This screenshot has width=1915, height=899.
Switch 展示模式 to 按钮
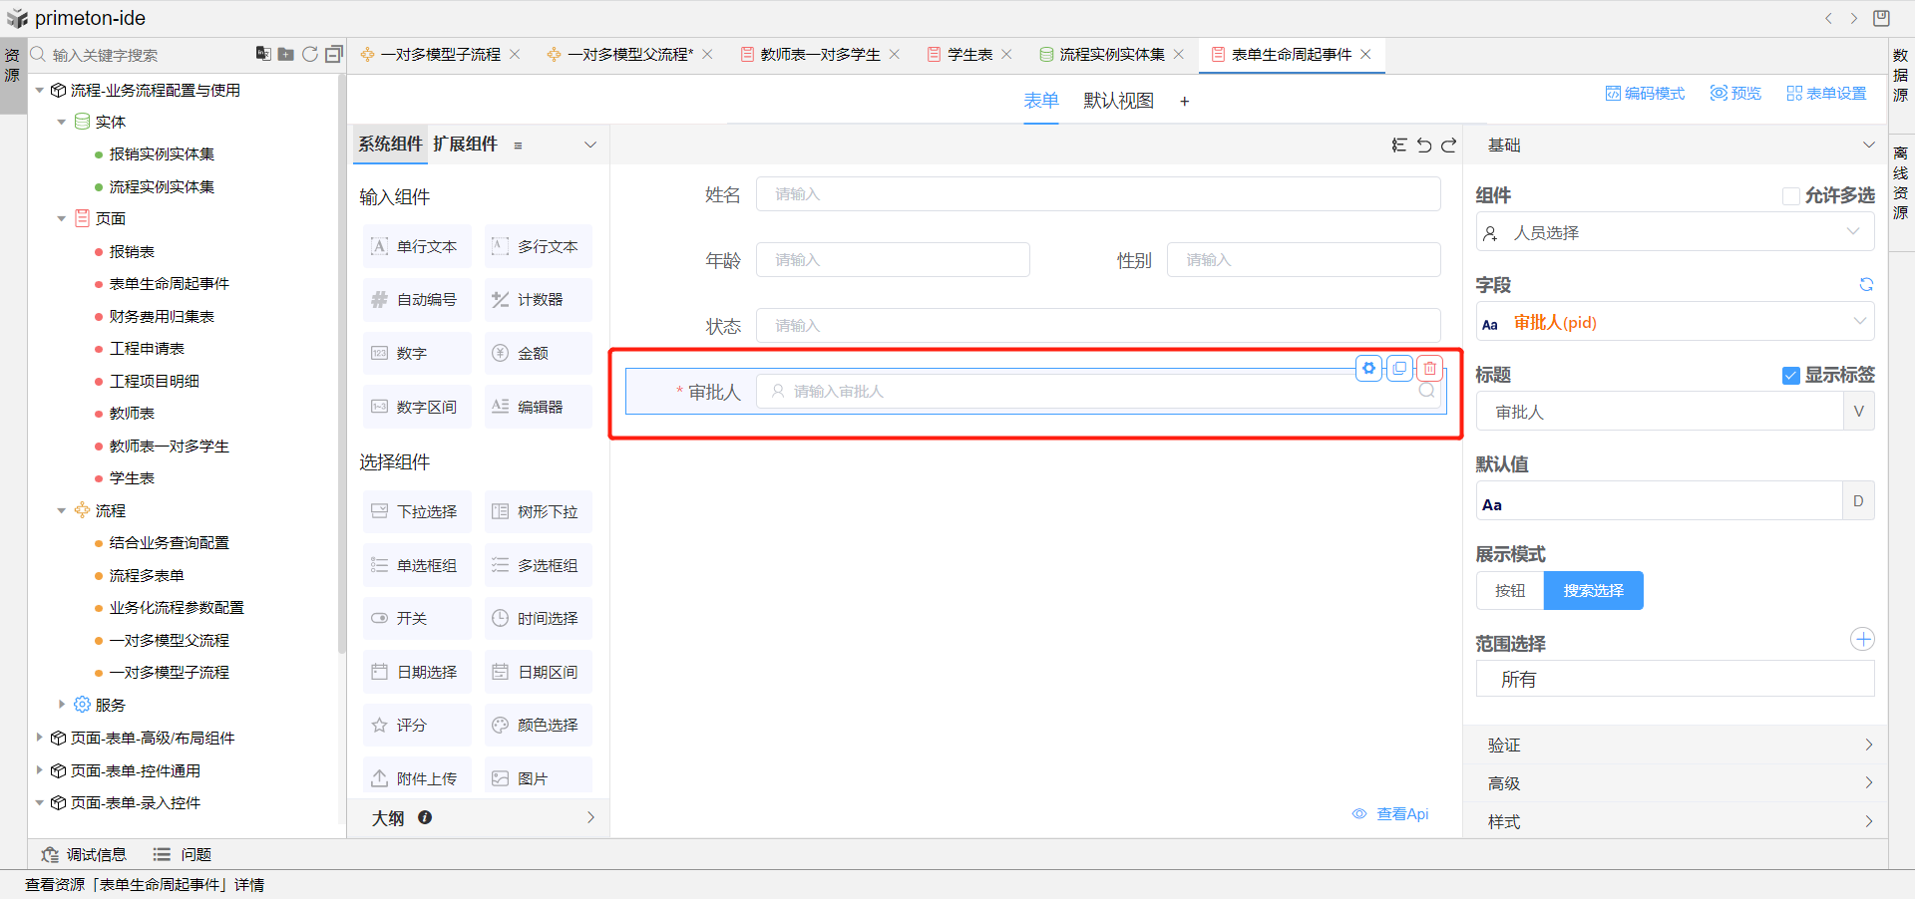click(1510, 591)
